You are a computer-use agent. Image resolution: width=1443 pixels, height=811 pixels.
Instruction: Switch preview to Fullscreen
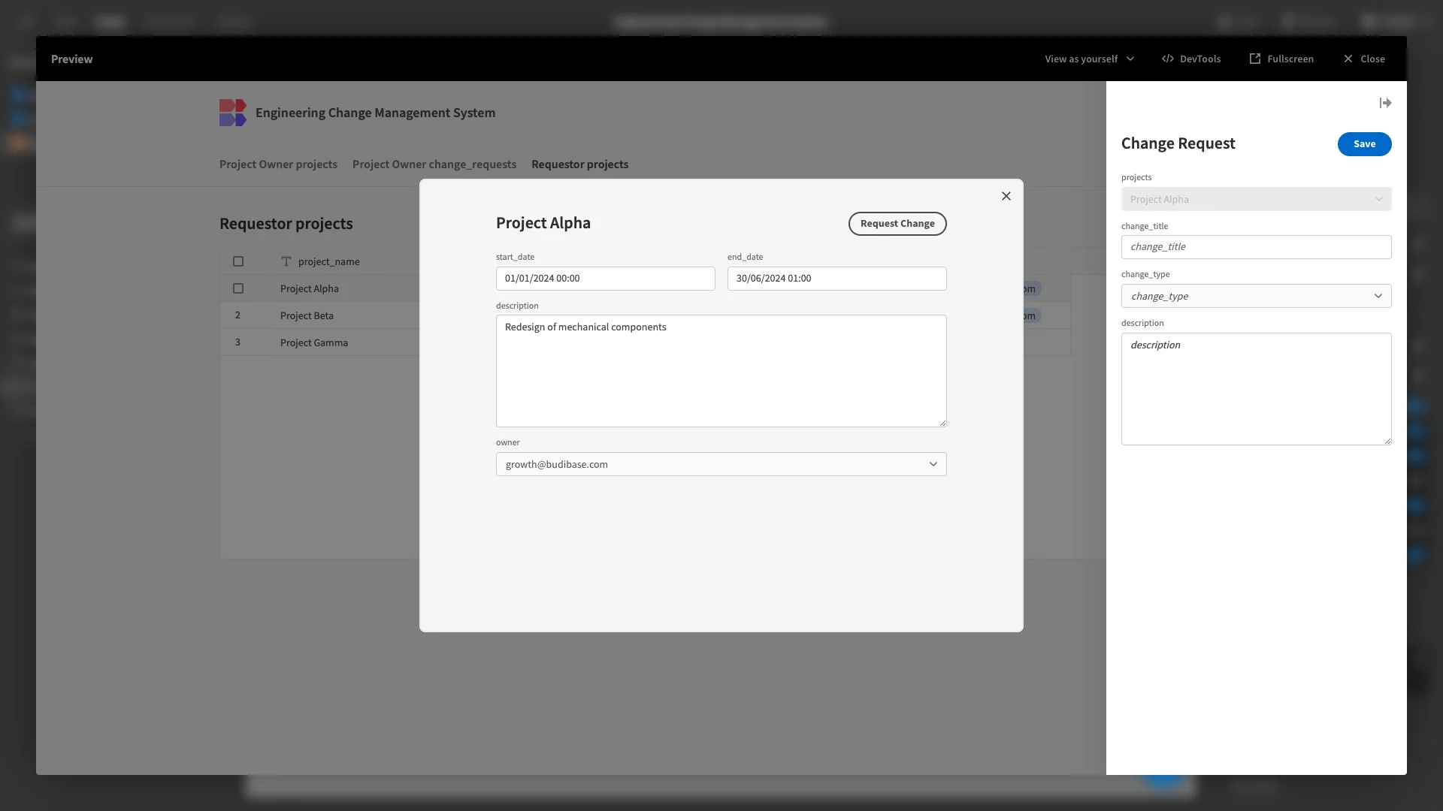[x=1281, y=59]
